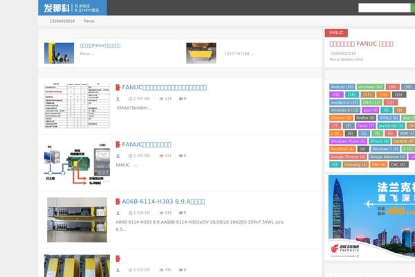415x277 pixels.
Task: Select the Chrome (8) tag
Action: click(x=342, y=118)
